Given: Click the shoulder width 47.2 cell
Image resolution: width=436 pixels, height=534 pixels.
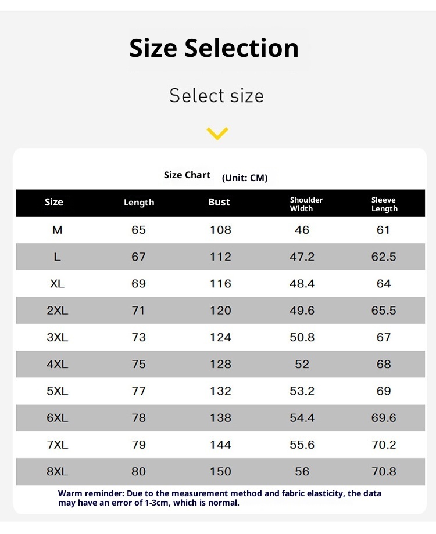Looking at the screenshot, I should click(302, 257).
